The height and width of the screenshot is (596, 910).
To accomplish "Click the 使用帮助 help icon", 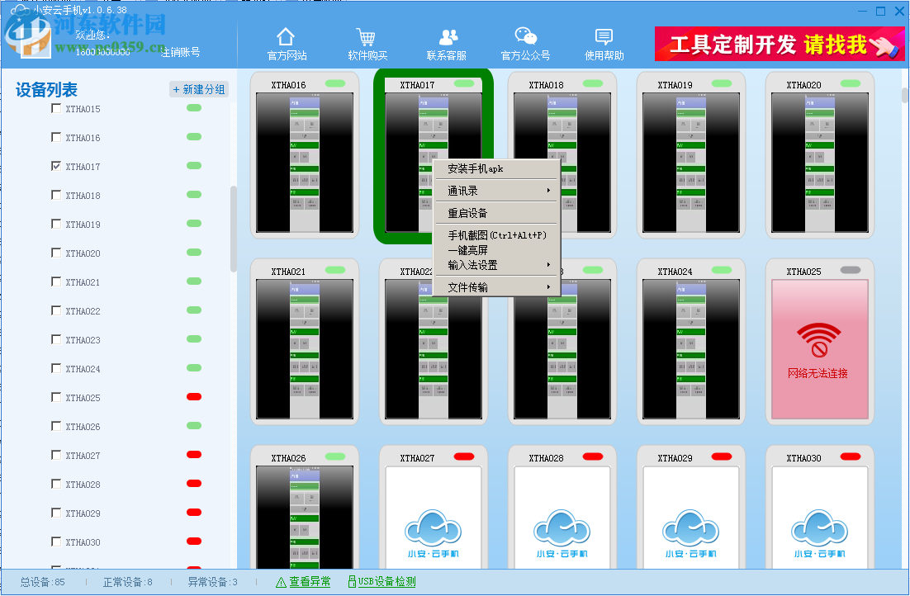I will point(603,38).
